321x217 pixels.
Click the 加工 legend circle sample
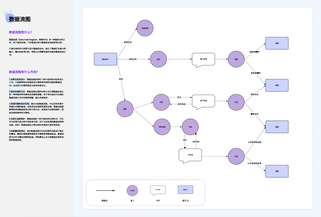pyautogui.click(x=132, y=190)
